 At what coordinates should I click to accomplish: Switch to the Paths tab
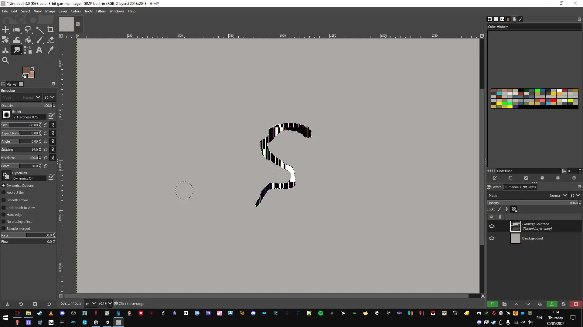click(x=530, y=187)
